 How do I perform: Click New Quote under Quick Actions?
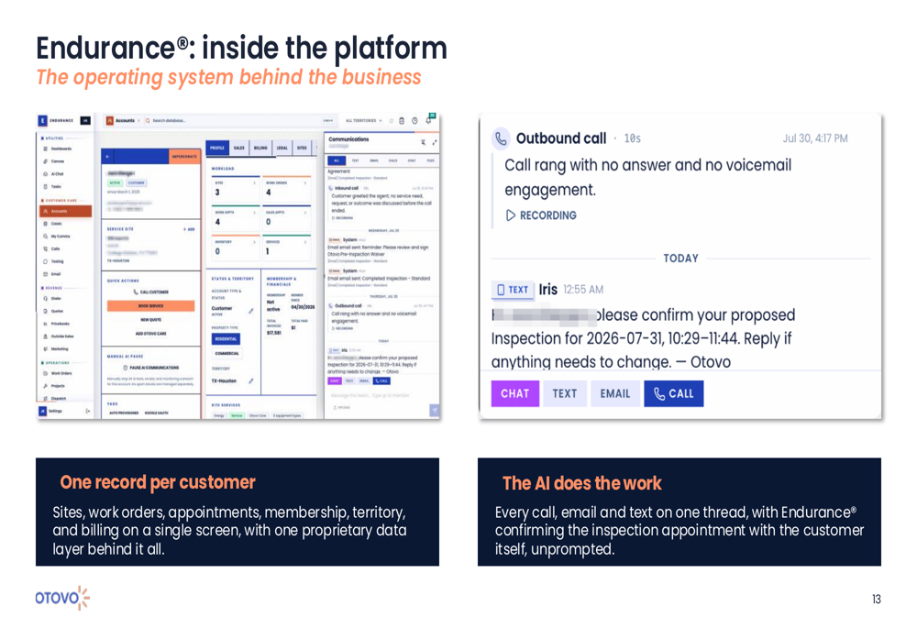point(151,320)
